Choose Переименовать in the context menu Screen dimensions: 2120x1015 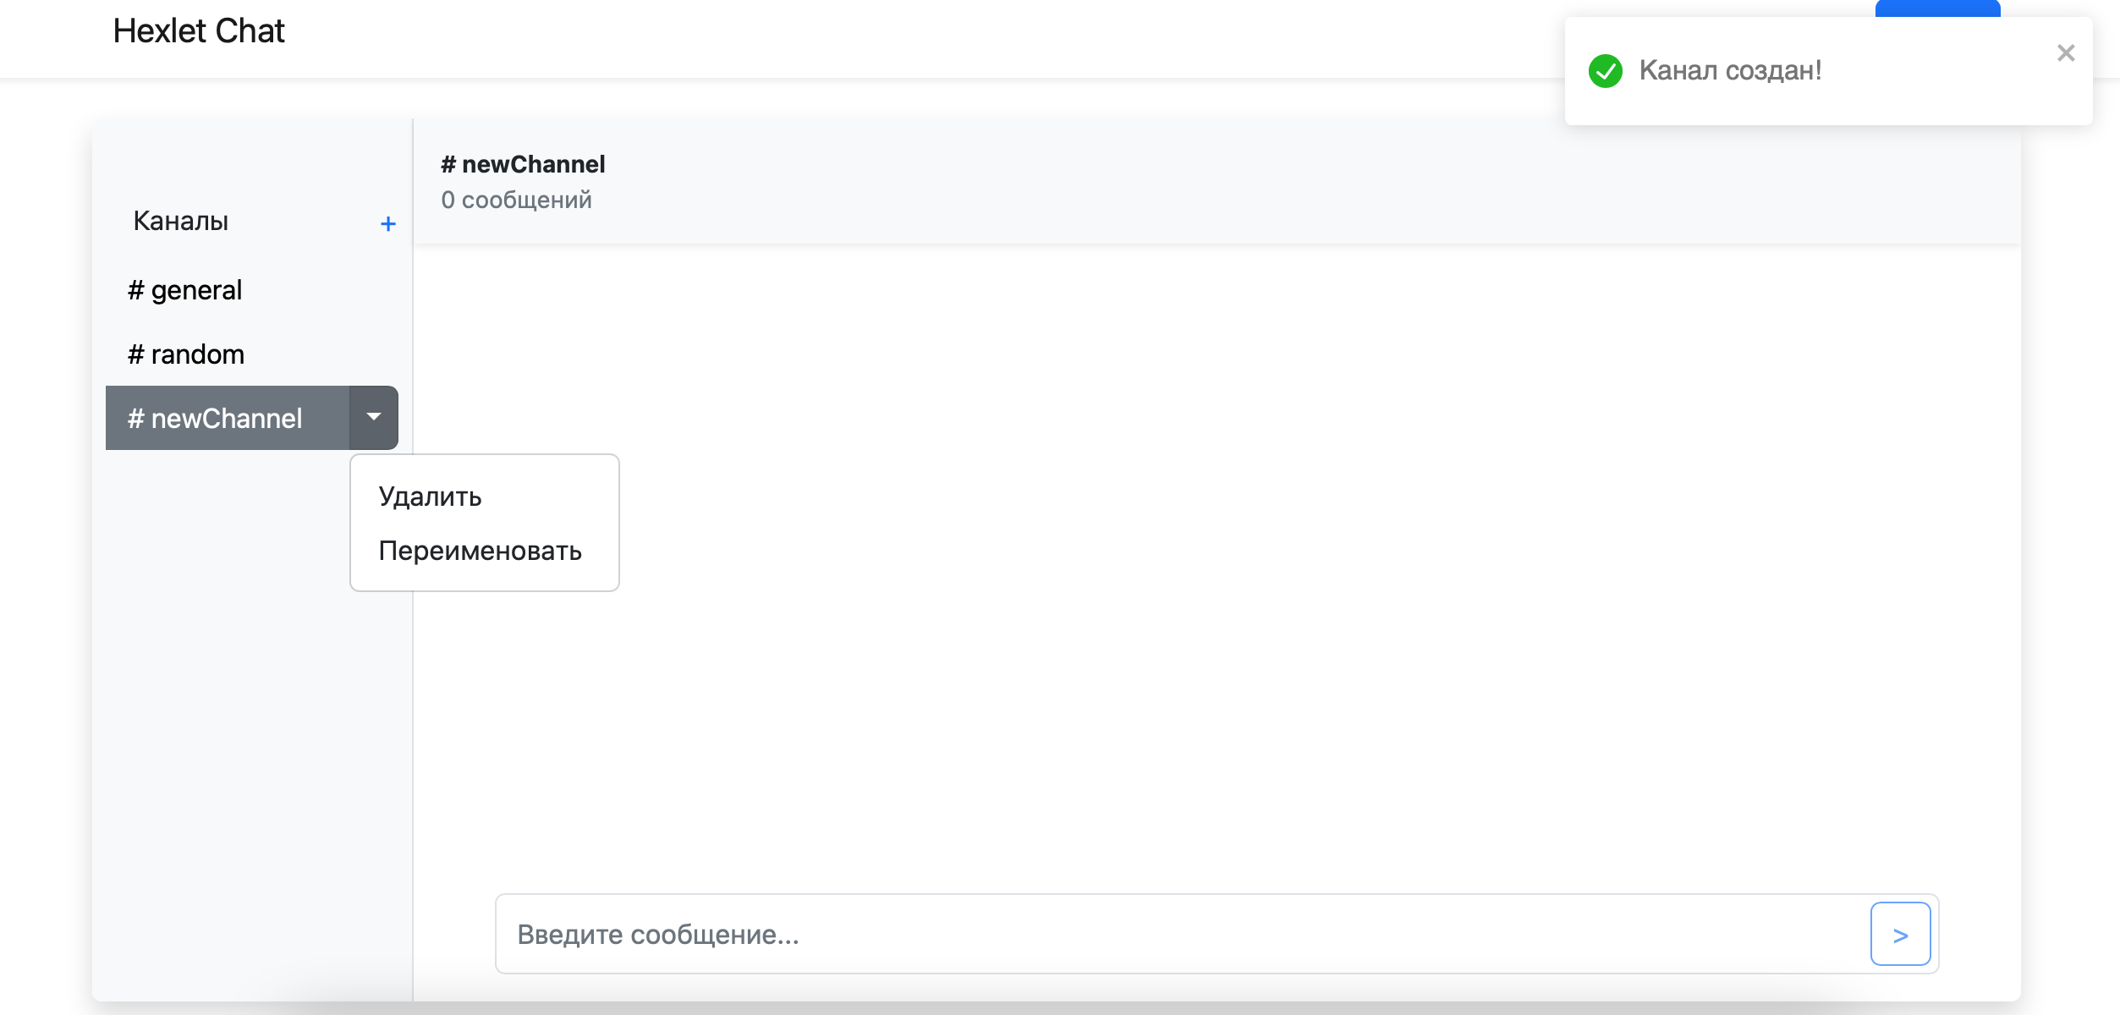[480, 551]
